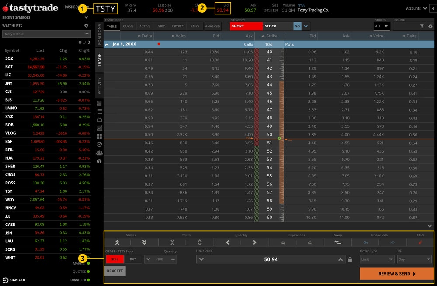
Task: Open the four-tile grid icon in the sidebar
Action: (99, 136)
